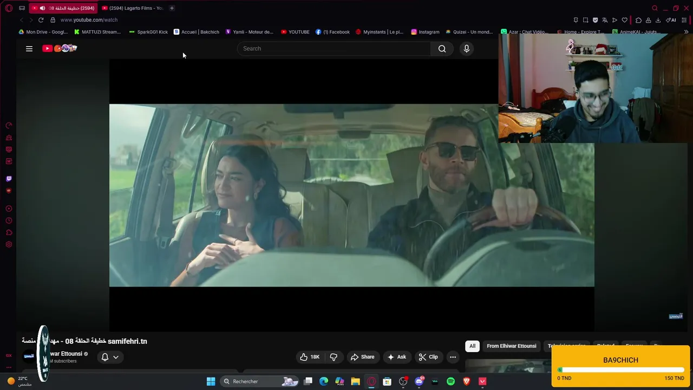Screen dimensions: 693x390
Task: Dislike the video with thumbs-down
Action: pos(334,357)
